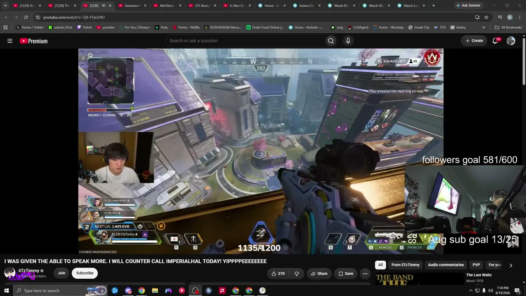
Task: Open Windows Start menu
Action: [x=7, y=291]
